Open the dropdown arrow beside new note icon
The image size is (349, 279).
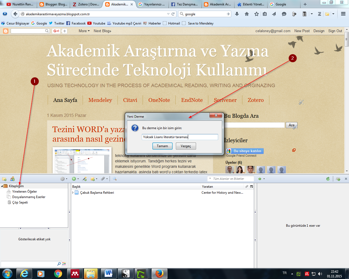(x=97, y=179)
